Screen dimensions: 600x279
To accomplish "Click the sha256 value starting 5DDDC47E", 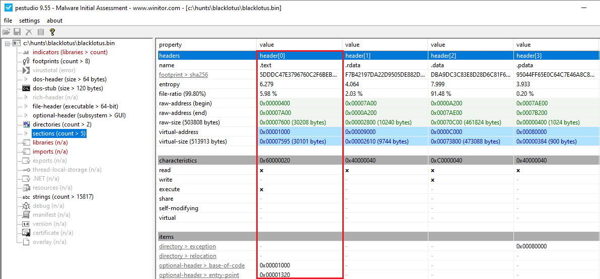I will point(299,75).
